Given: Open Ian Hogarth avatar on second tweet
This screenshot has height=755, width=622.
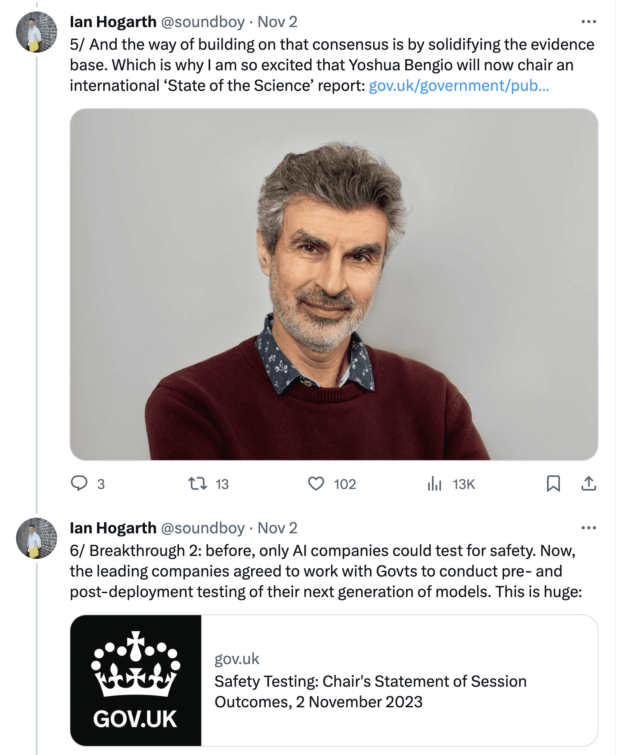Looking at the screenshot, I should tap(37, 538).
